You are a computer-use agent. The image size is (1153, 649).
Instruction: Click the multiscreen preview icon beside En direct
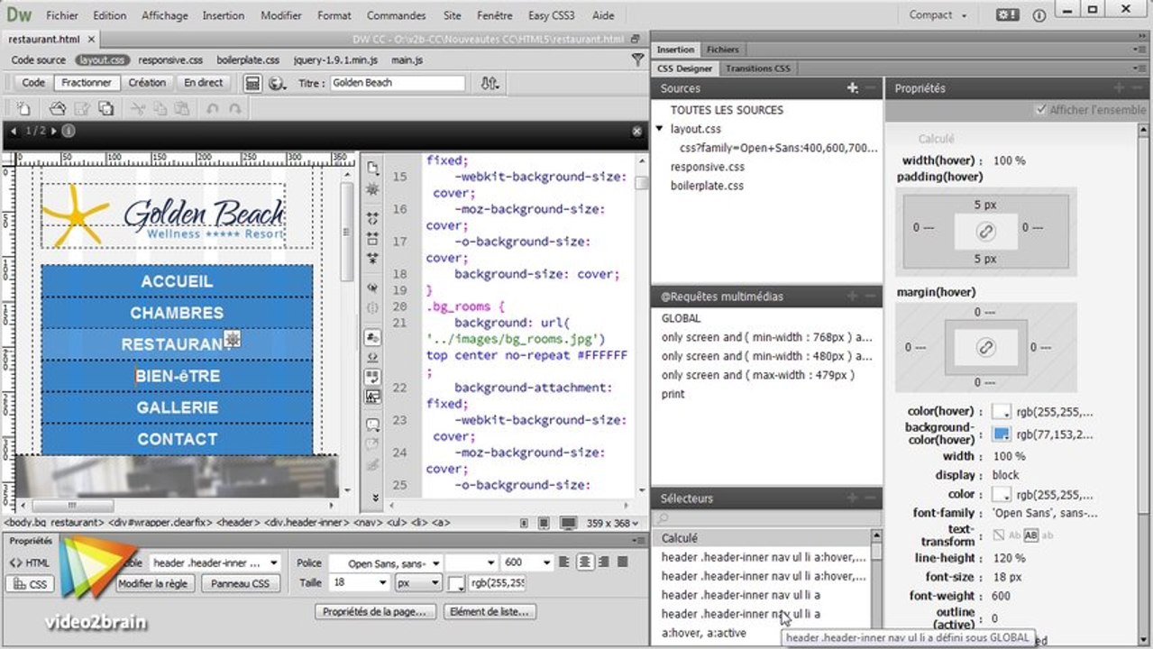point(253,83)
